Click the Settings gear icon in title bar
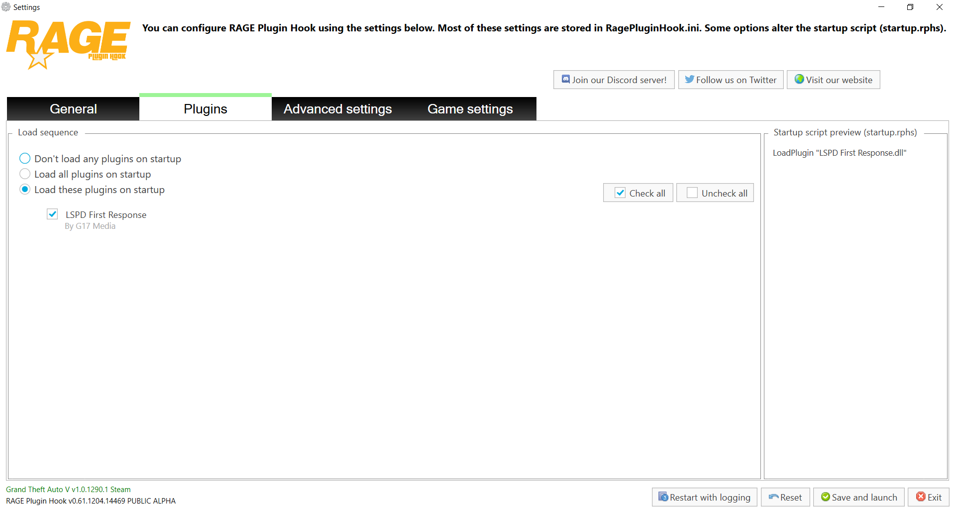 pyautogui.click(x=6, y=7)
